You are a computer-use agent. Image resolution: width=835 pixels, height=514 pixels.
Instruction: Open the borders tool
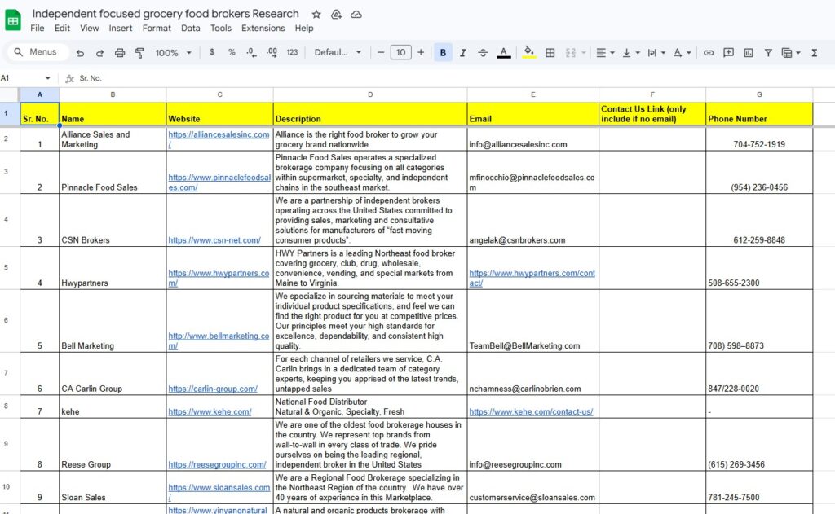550,52
